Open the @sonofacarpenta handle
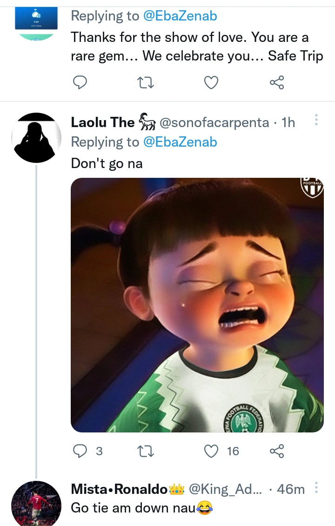The width and height of the screenshot is (335, 526). (214, 122)
